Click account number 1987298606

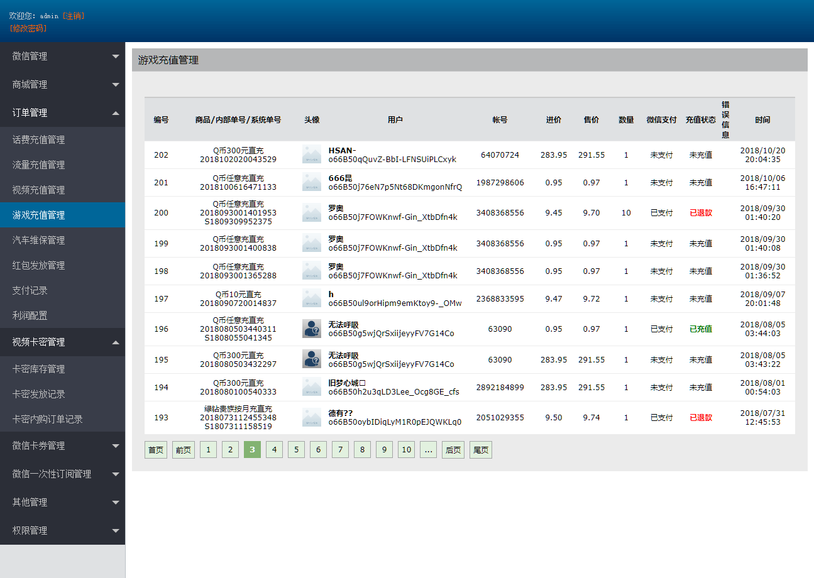coord(500,182)
